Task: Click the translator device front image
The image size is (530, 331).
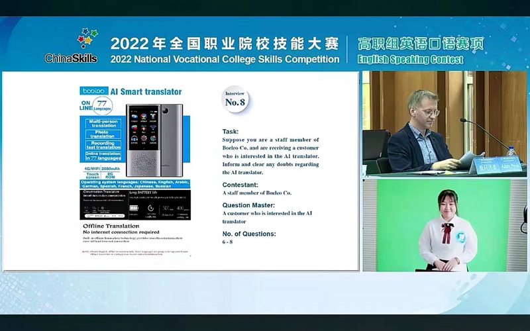Action: pos(144,140)
